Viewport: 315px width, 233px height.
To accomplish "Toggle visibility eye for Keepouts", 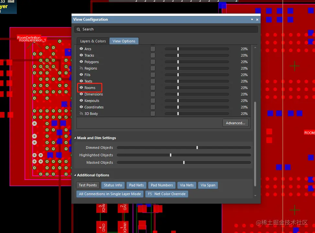I will (81, 100).
